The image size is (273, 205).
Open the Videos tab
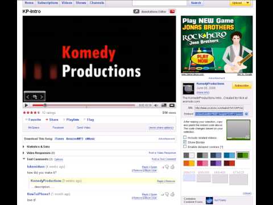coord(67,3)
